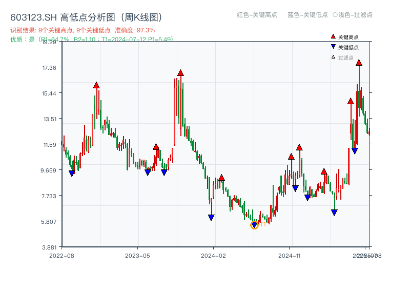Viewport: 410px width, 308px height.
Task: Click the orange circle T1 marker near the bottom
Action: tap(255, 224)
